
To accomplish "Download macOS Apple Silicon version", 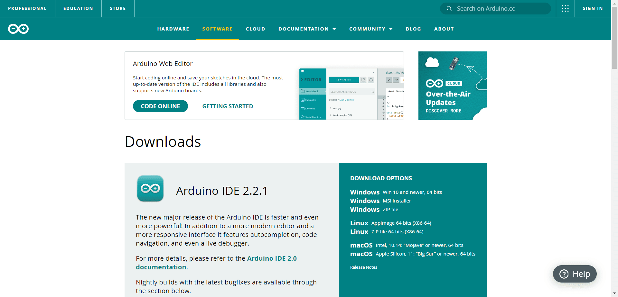I will (x=413, y=254).
